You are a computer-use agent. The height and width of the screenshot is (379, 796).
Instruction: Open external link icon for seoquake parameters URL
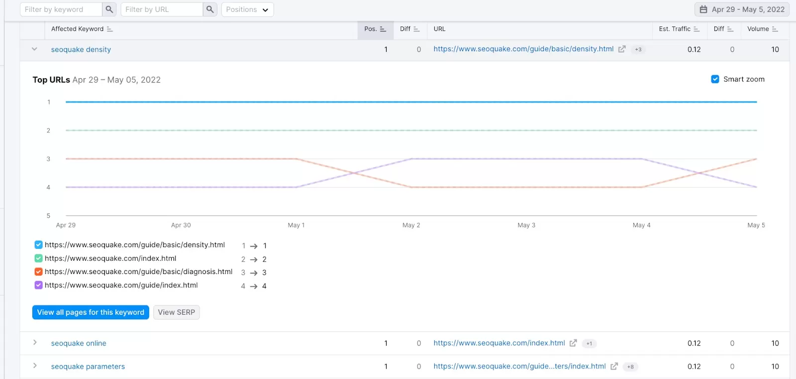(x=614, y=367)
